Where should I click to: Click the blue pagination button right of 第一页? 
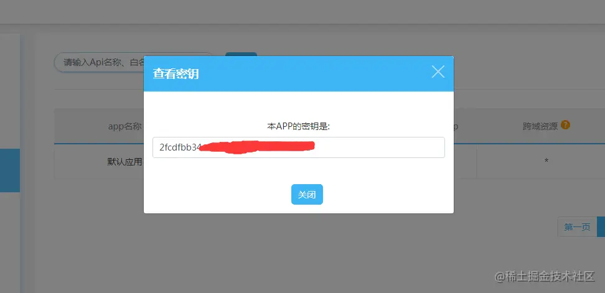601,226
